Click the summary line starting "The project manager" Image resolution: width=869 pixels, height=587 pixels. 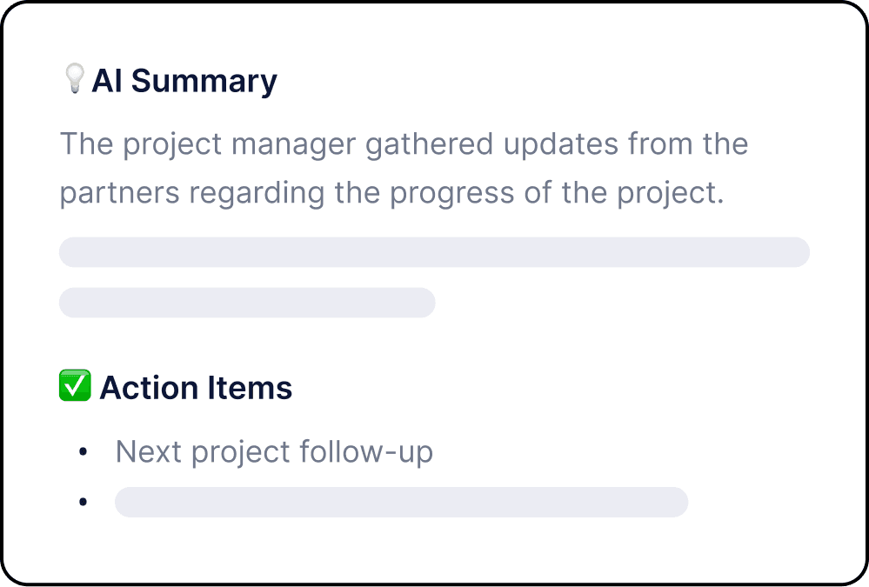click(x=404, y=143)
